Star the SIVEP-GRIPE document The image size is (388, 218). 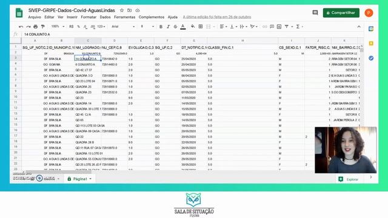(x=122, y=10)
